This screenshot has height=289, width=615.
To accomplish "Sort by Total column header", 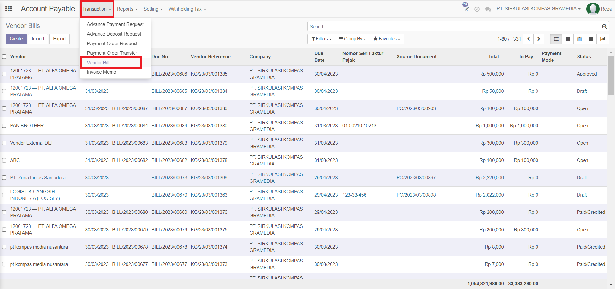I will pyautogui.click(x=494, y=57).
